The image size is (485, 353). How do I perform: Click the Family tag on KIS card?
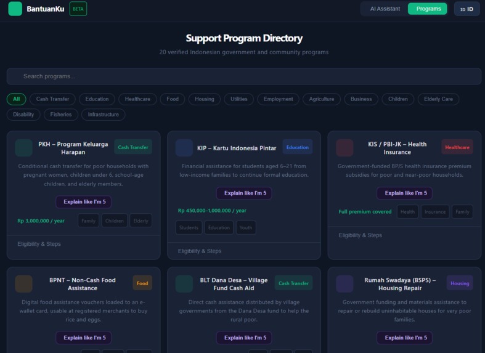pyautogui.click(x=462, y=212)
